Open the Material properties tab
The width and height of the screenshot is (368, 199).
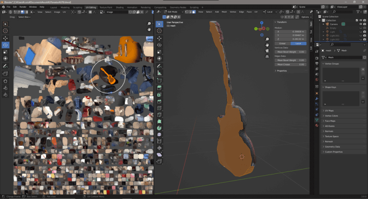tap(317, 126)
